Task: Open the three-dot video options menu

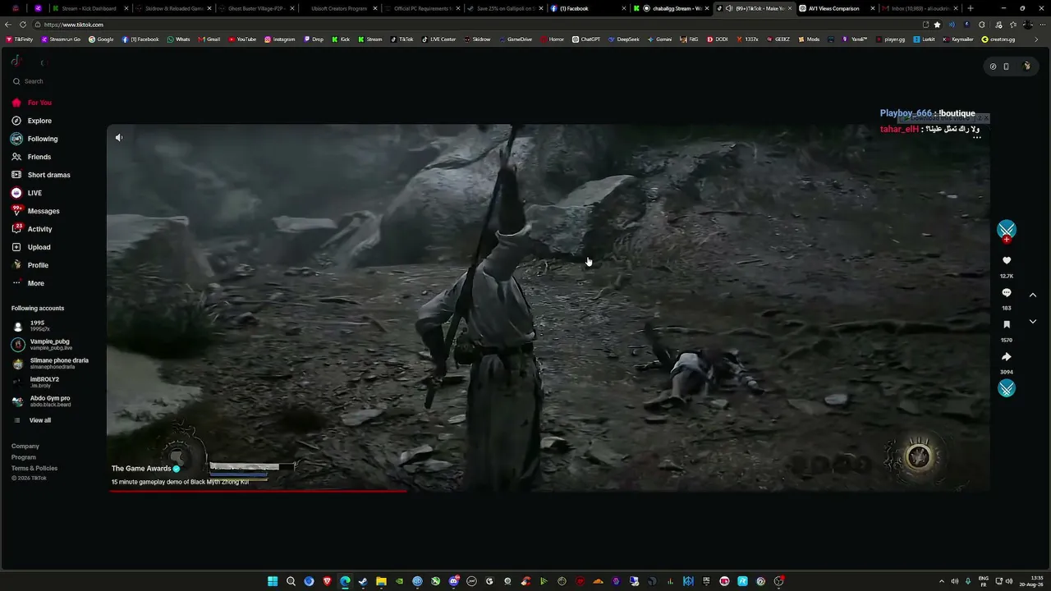Action: (977, 137)
